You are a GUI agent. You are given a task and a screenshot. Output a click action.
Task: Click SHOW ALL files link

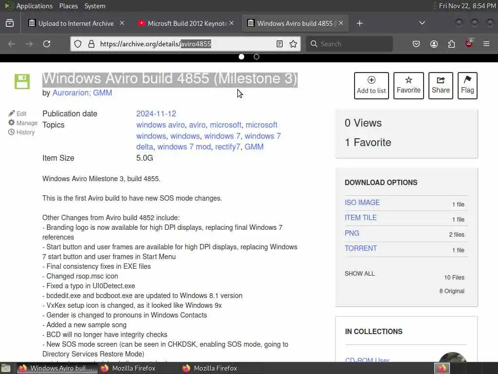pyautogui.click(x=359, y=274)
